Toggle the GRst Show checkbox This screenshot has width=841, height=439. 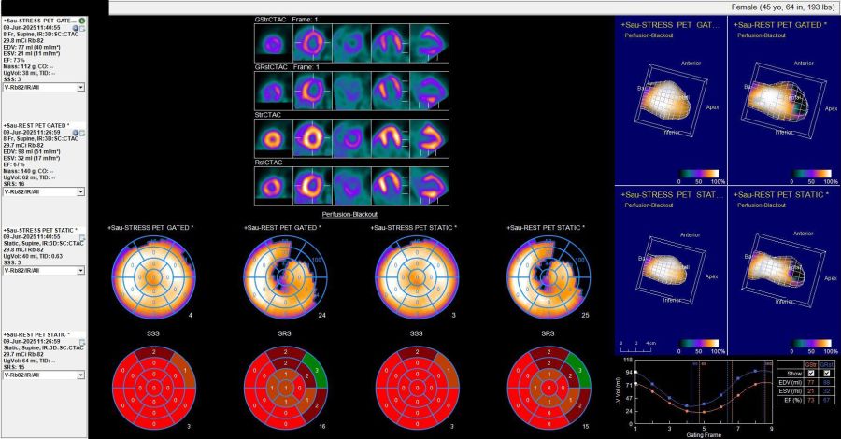point(826,374)
